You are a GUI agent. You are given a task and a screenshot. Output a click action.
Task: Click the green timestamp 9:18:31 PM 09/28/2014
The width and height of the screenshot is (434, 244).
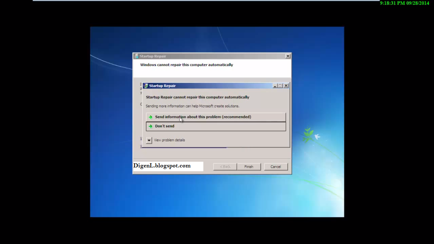tap(404, 3)
